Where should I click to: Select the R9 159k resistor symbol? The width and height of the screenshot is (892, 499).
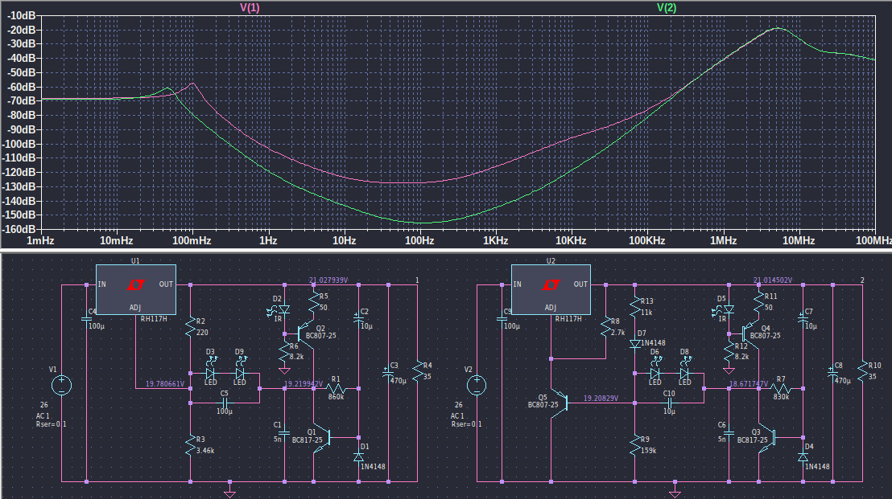click(635, 446)
